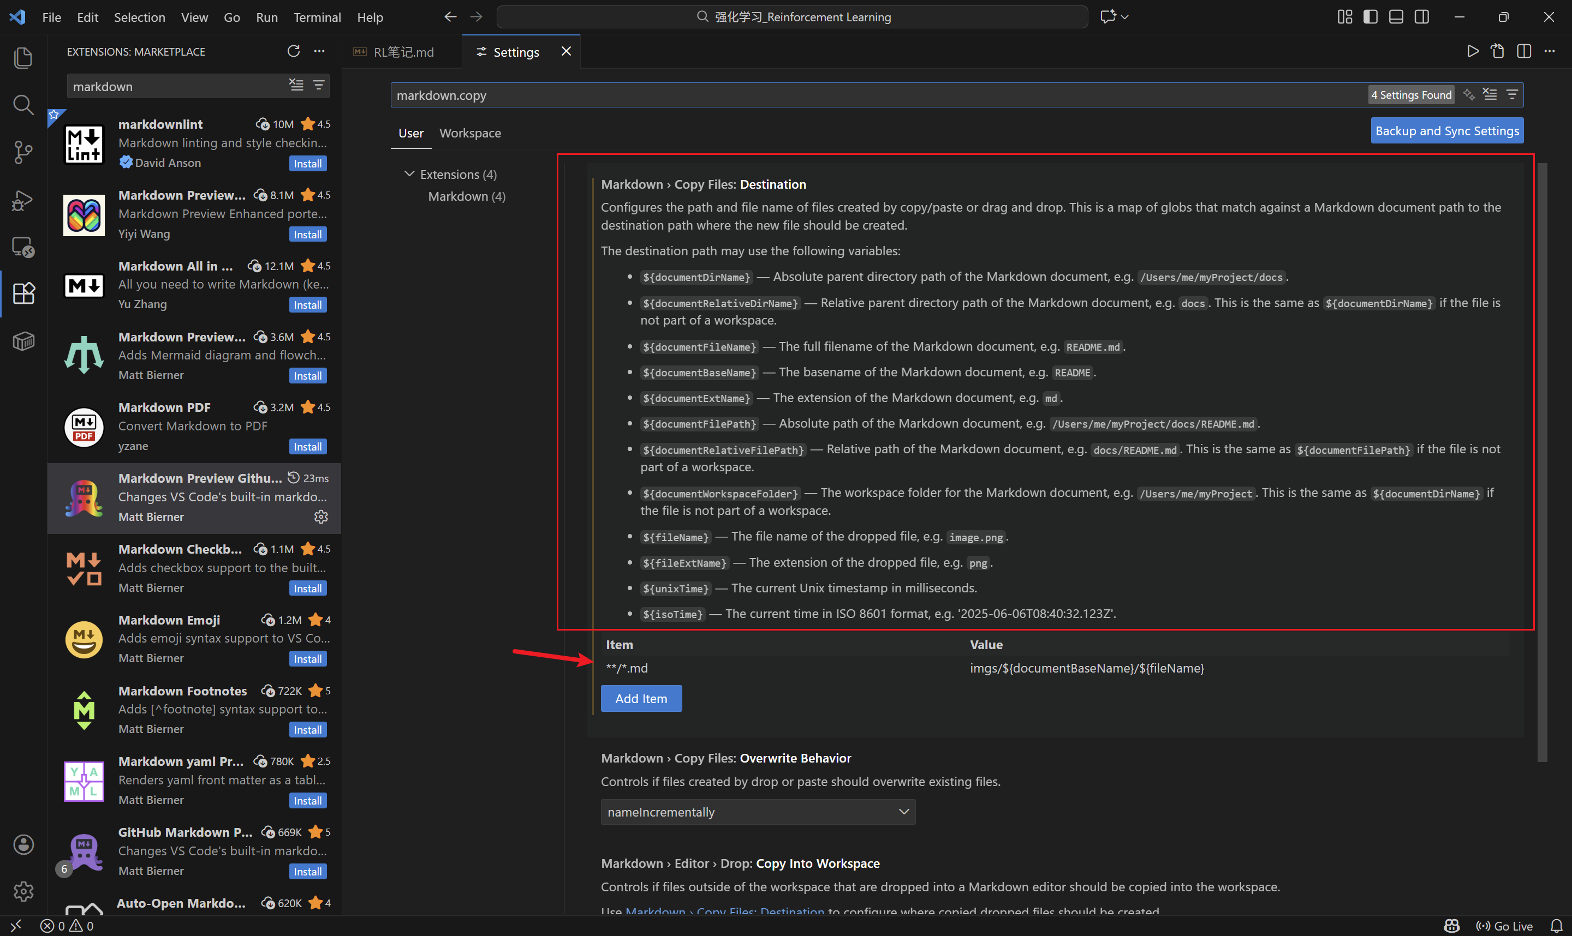Open the nameIncrementally overwrite behavior dropdown
1572x936 pixels.
click(x=757, y=812)
